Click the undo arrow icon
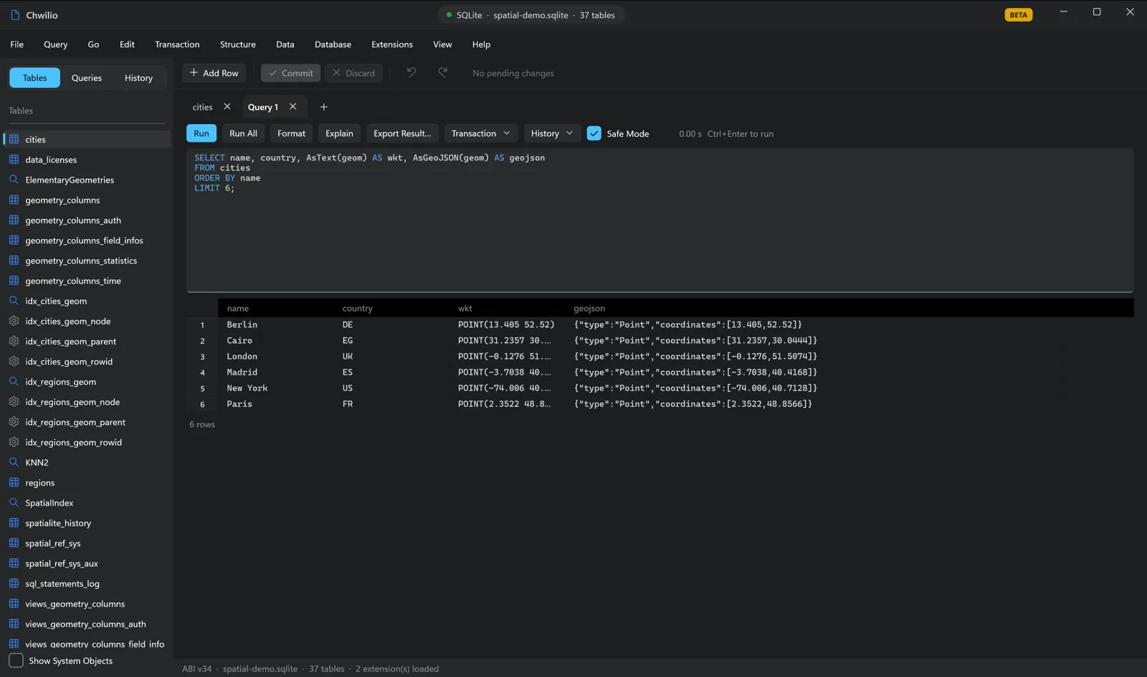Screen dimensions: 1147x677 [411, 72]
